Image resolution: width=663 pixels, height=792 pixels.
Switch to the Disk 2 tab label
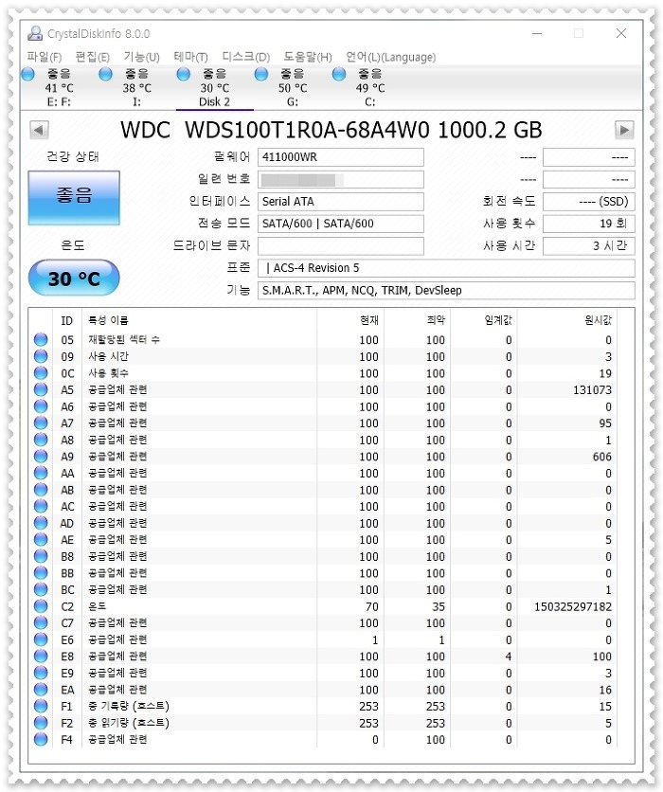point(214,102)
